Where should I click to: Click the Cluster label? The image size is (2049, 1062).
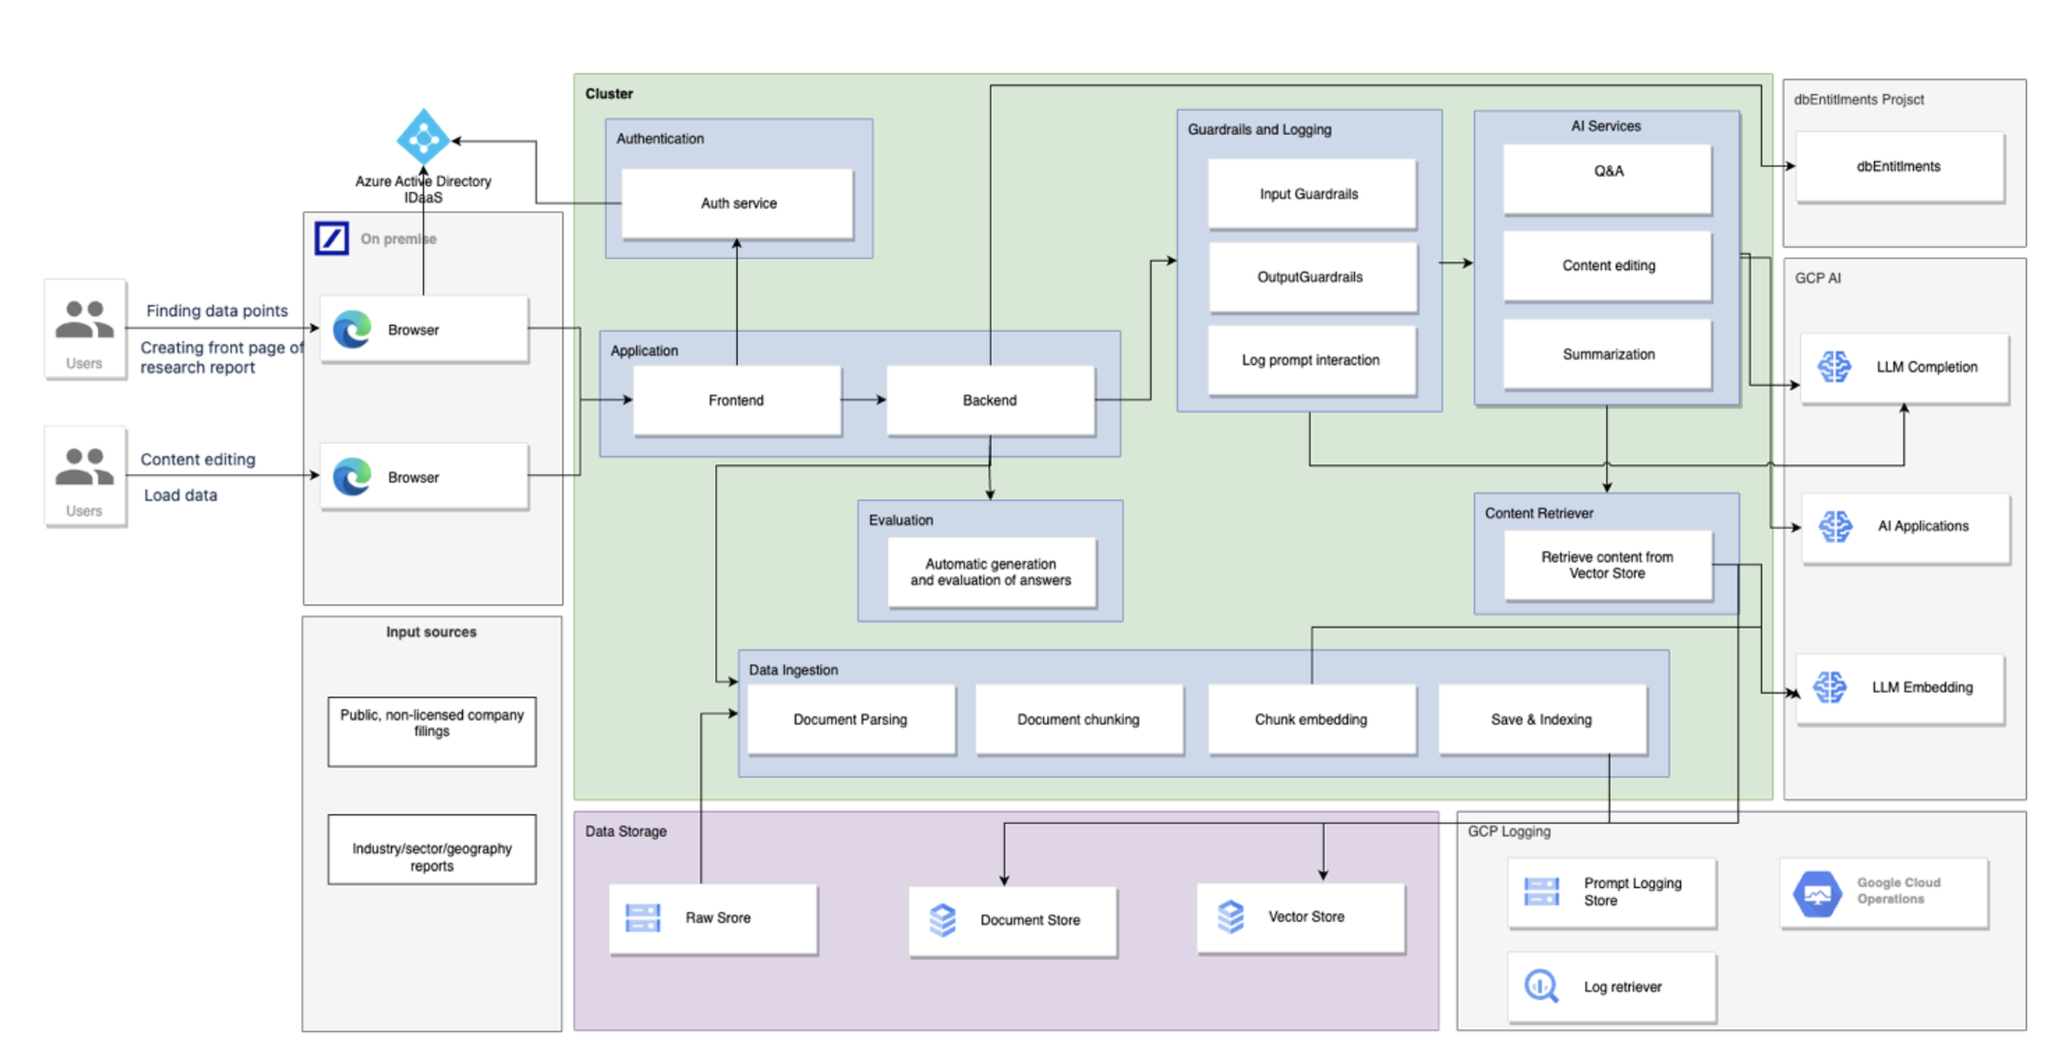coord(609,93)
